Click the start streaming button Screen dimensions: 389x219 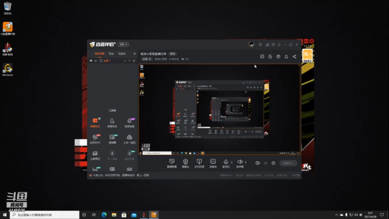(x=288, y=163)
